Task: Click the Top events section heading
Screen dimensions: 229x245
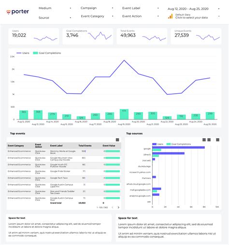Action: click(17, 133)
